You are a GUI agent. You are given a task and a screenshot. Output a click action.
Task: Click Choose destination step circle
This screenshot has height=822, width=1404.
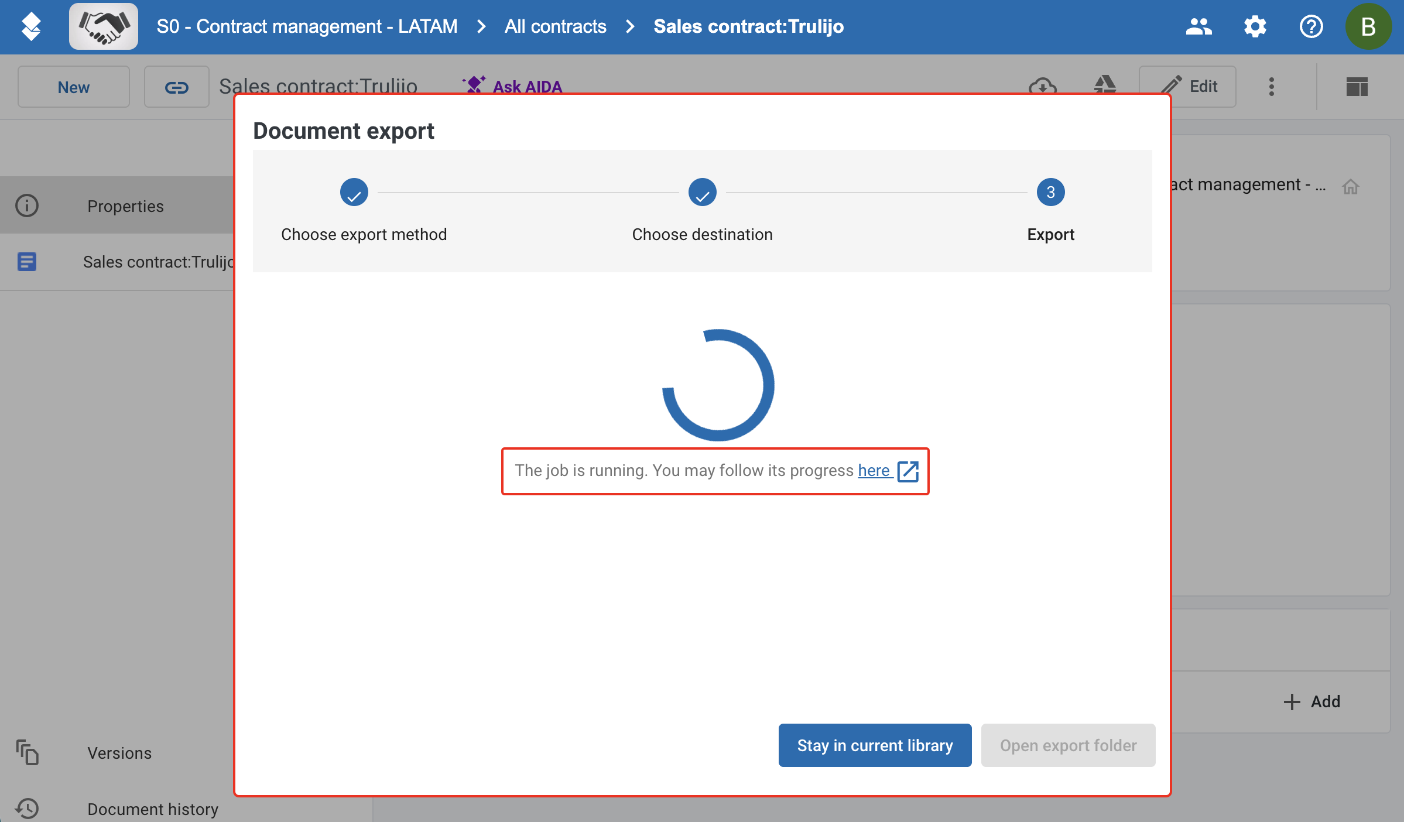pyautogui.click(x=703, y=192)
